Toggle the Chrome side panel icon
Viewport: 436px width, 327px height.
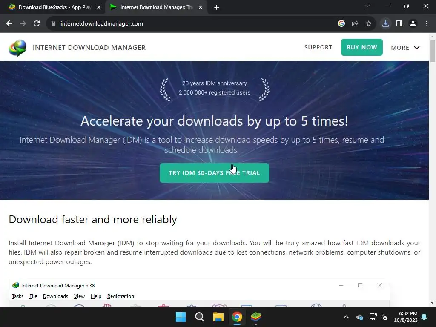click(399, 24)
